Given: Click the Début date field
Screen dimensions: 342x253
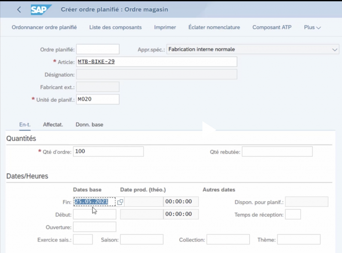Looking at the screenshot, I should tap(95, 214).
